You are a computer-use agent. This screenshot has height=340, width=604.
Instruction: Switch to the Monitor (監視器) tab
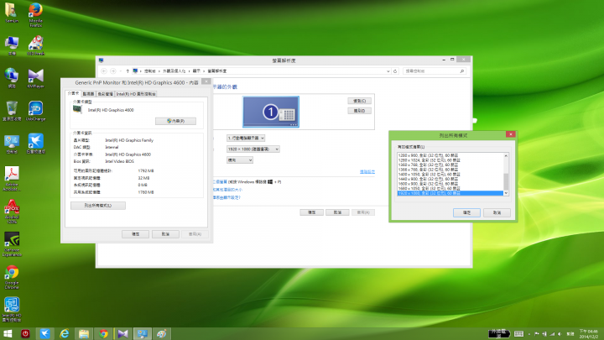88,94
